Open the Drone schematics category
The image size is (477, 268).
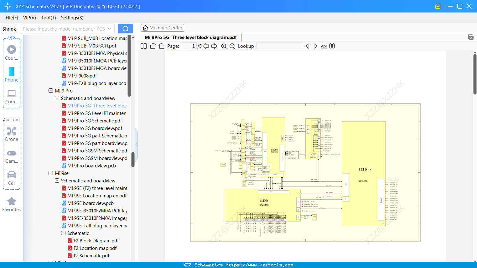[12, 134]
